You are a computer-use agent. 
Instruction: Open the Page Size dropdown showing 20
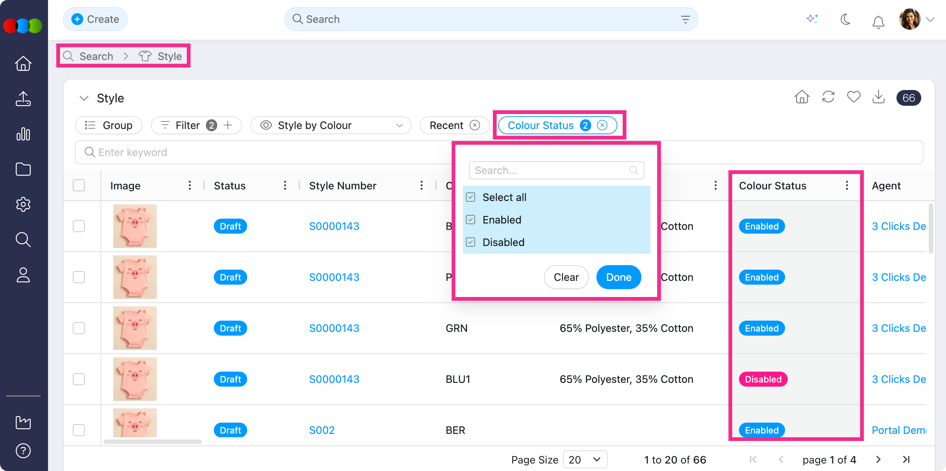click(585, 459)
